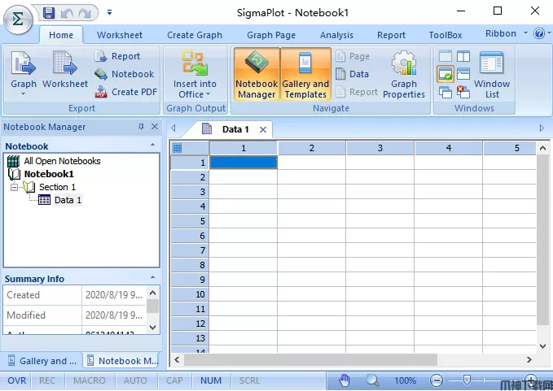Open the Graph Page ribbon tab
Image resolution: width=553 pixels, height=391 pixels.
click(x=271, y=35)
